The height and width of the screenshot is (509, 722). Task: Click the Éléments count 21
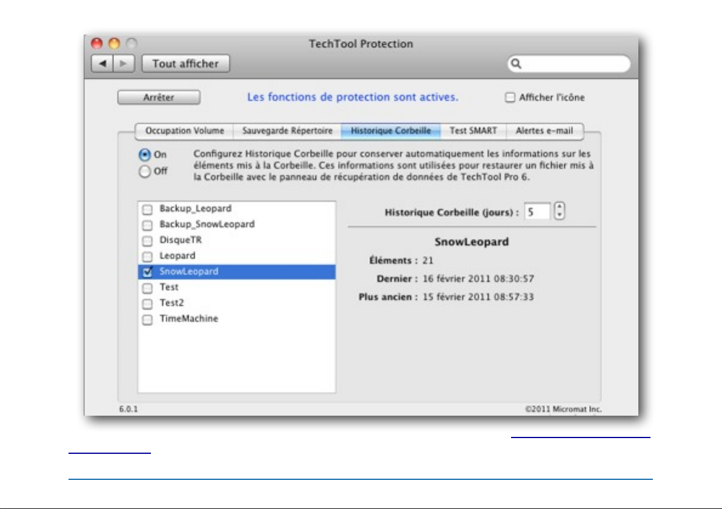point(428,261)
